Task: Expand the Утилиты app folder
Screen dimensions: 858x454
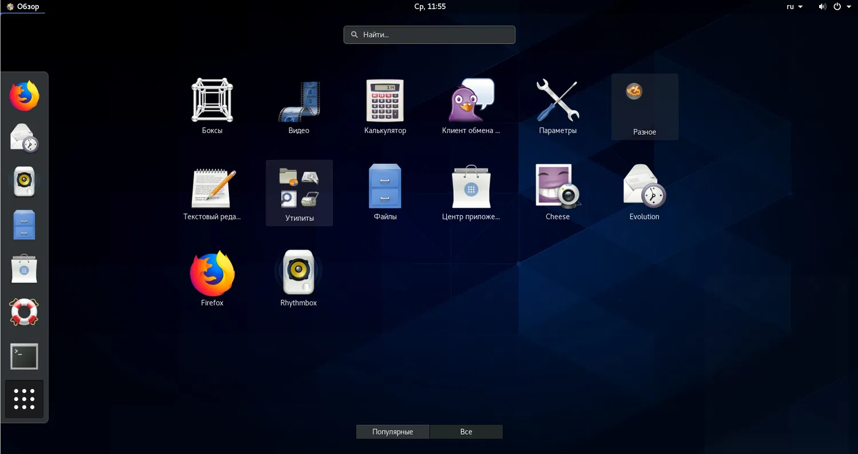Action: (x=299, y=193)
